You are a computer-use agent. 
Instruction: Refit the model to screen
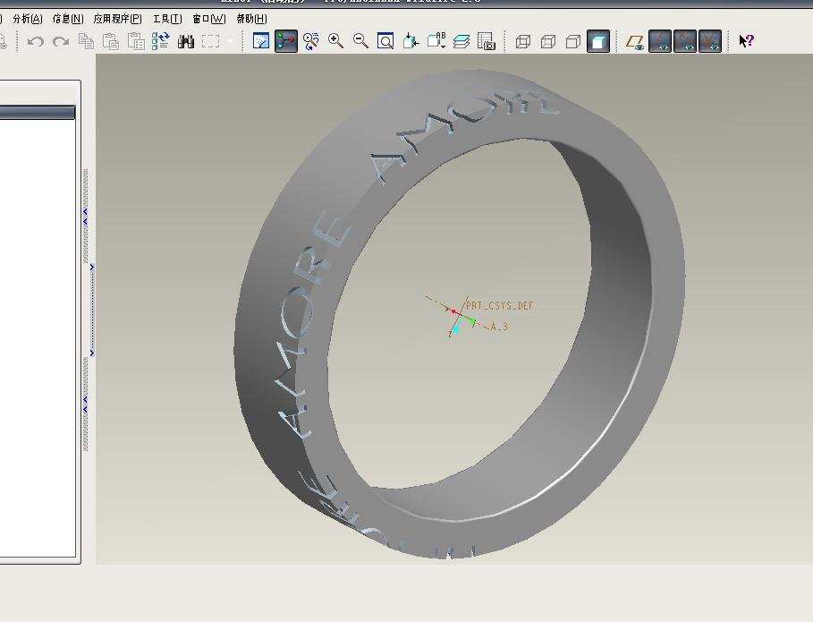(385, 41)
